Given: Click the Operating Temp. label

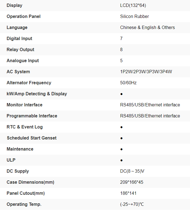Looking at the screenshot, I should [24, 204].
